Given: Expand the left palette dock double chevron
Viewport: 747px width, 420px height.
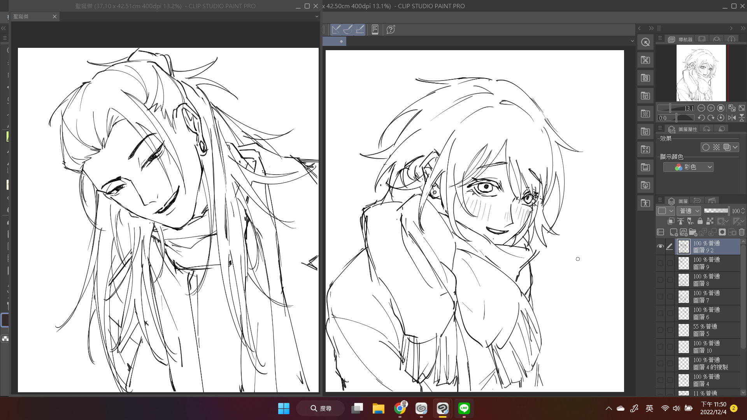Looking at the screenshot, I should point(4,28).
